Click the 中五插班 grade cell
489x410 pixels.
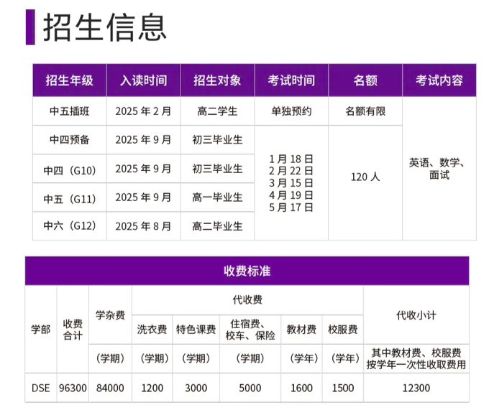click(69, 111)
